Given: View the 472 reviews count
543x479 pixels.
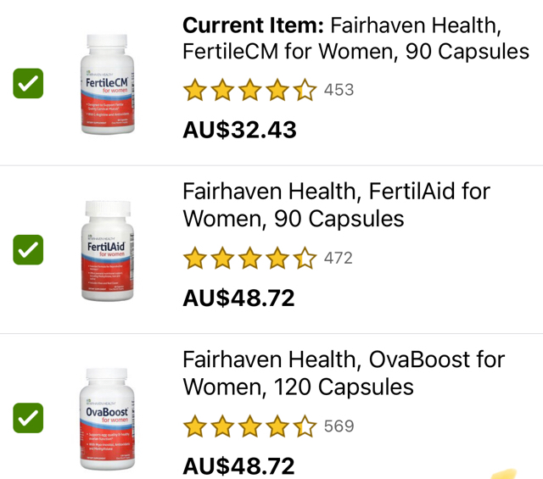Looking at the screenshot, I should [339, 259].
